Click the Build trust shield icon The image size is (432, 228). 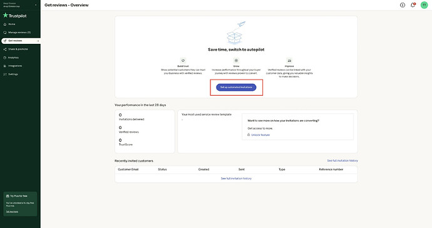click(183, 61)
